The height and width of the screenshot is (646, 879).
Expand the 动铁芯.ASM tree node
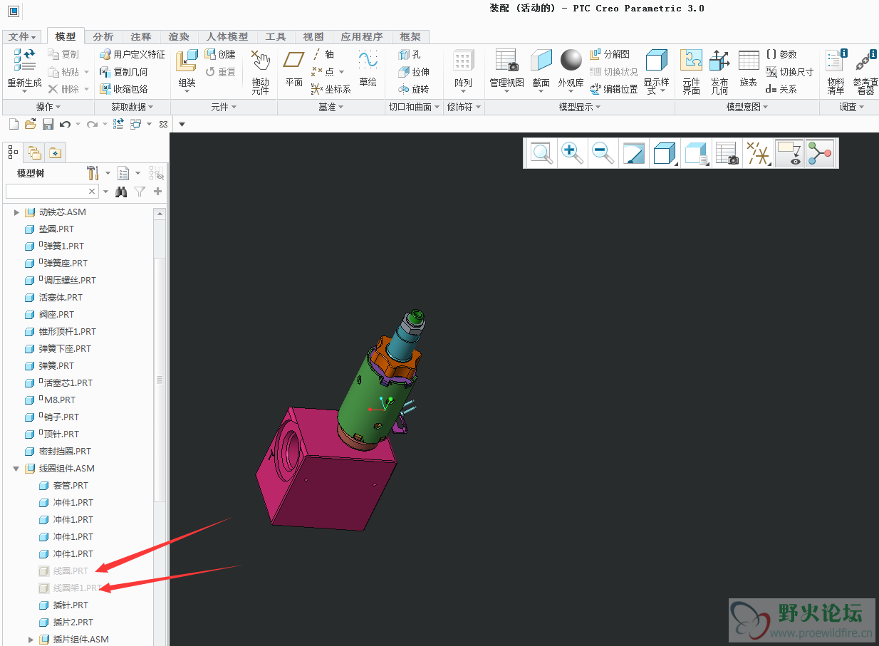coord(16,212)
